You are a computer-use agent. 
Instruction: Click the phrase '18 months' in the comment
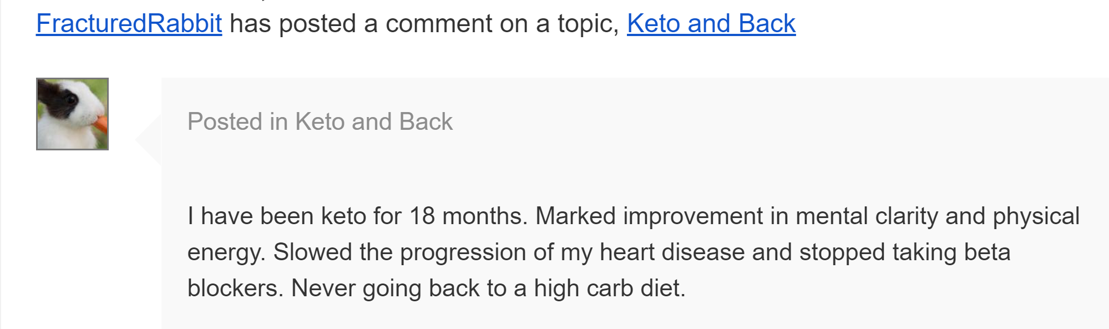coord(468,216)
